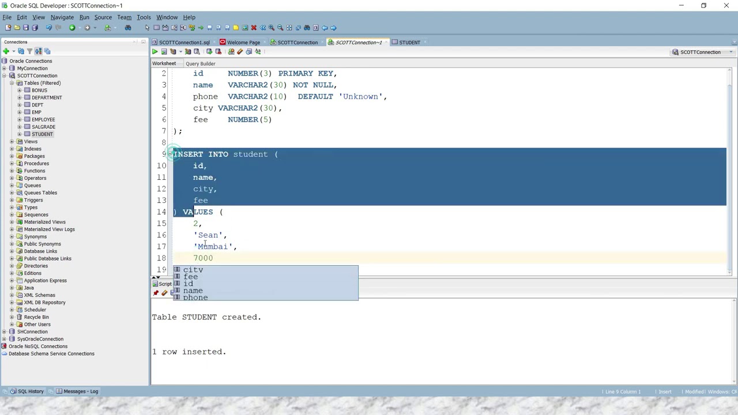Select the SysOracleConnection node
This screenshot has width=738, height=415.
[x=40, y=339]
